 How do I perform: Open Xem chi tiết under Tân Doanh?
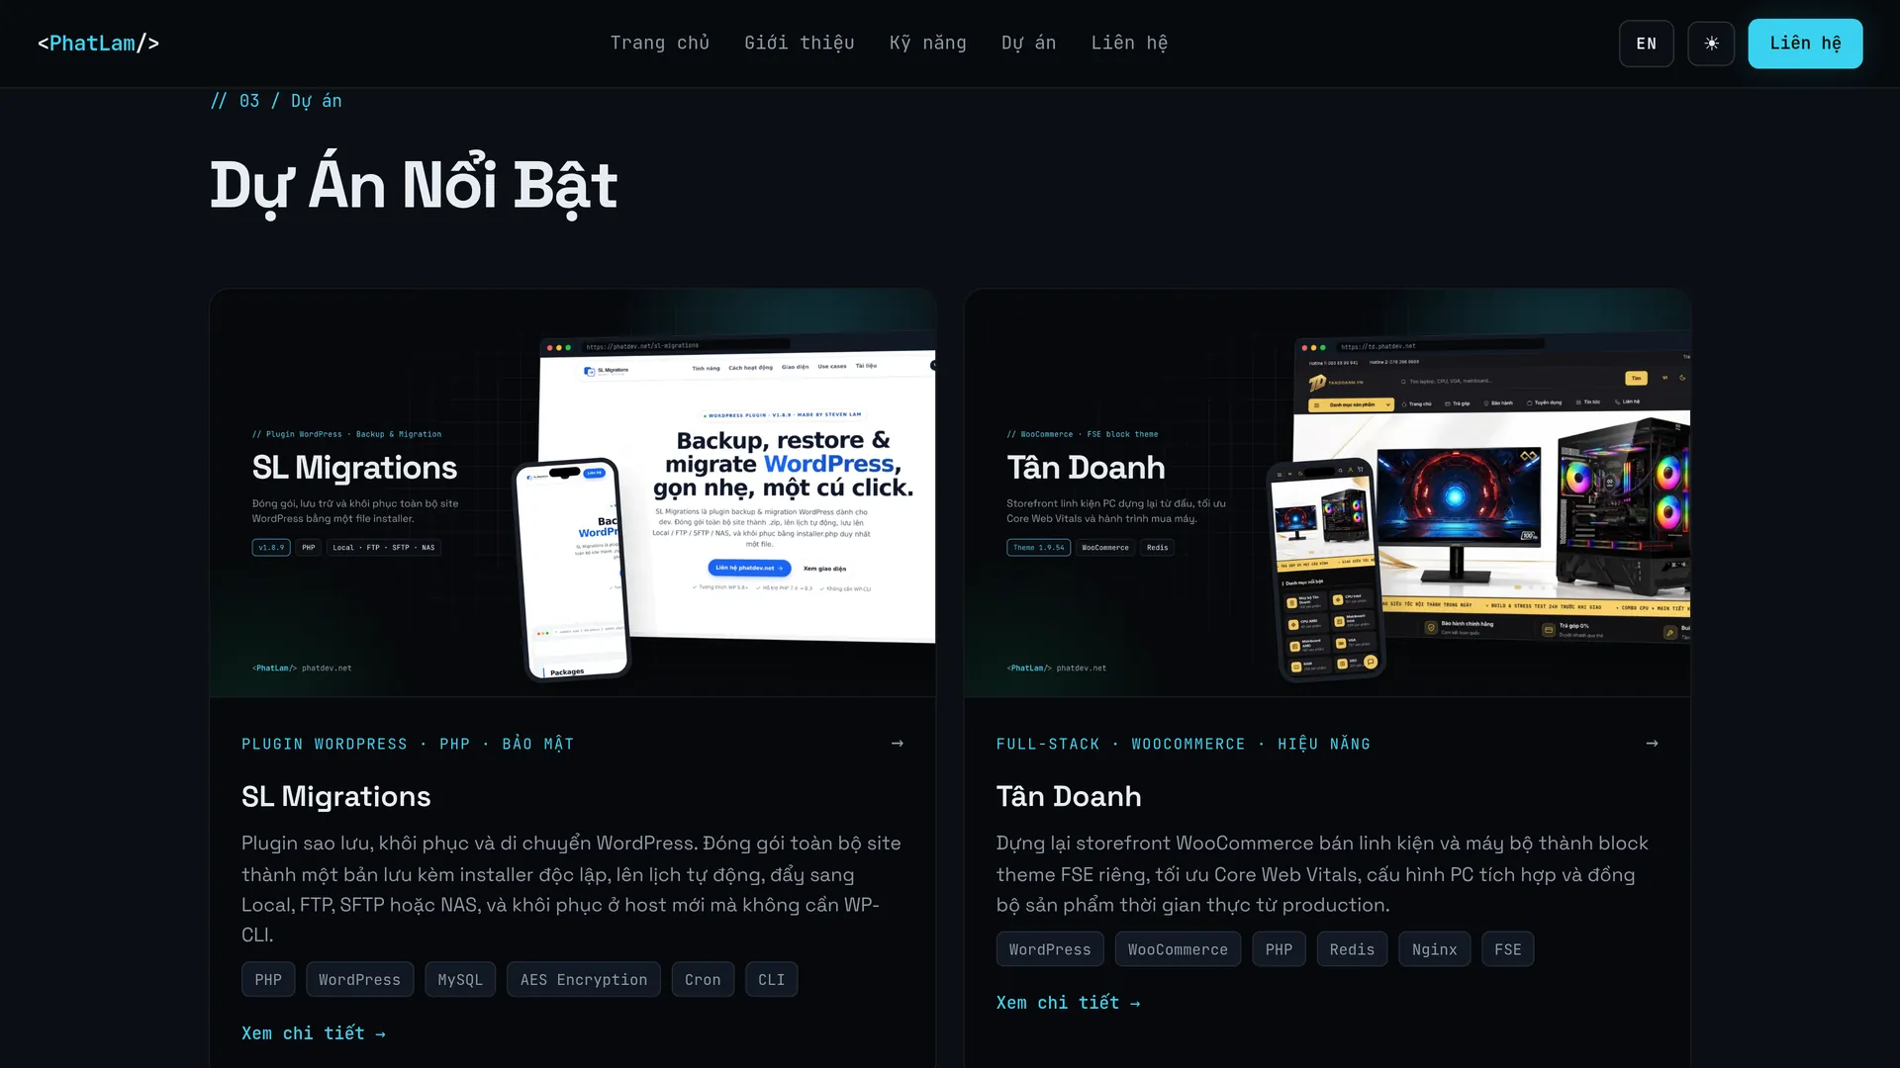[x=1069, y=1003]
